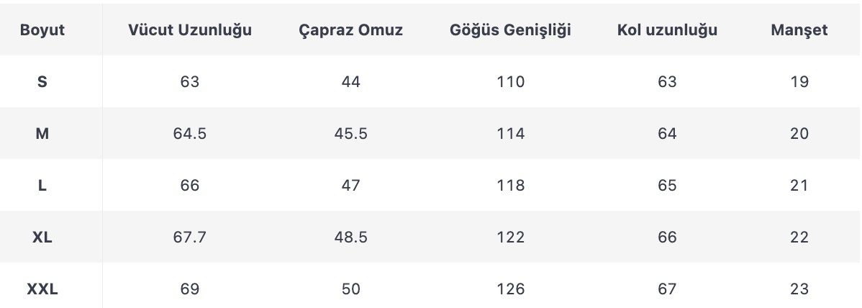The width and height of the screenshot is (862, 308).
Task: Click the Göğüs Genişliği column header
Action: 510,30
